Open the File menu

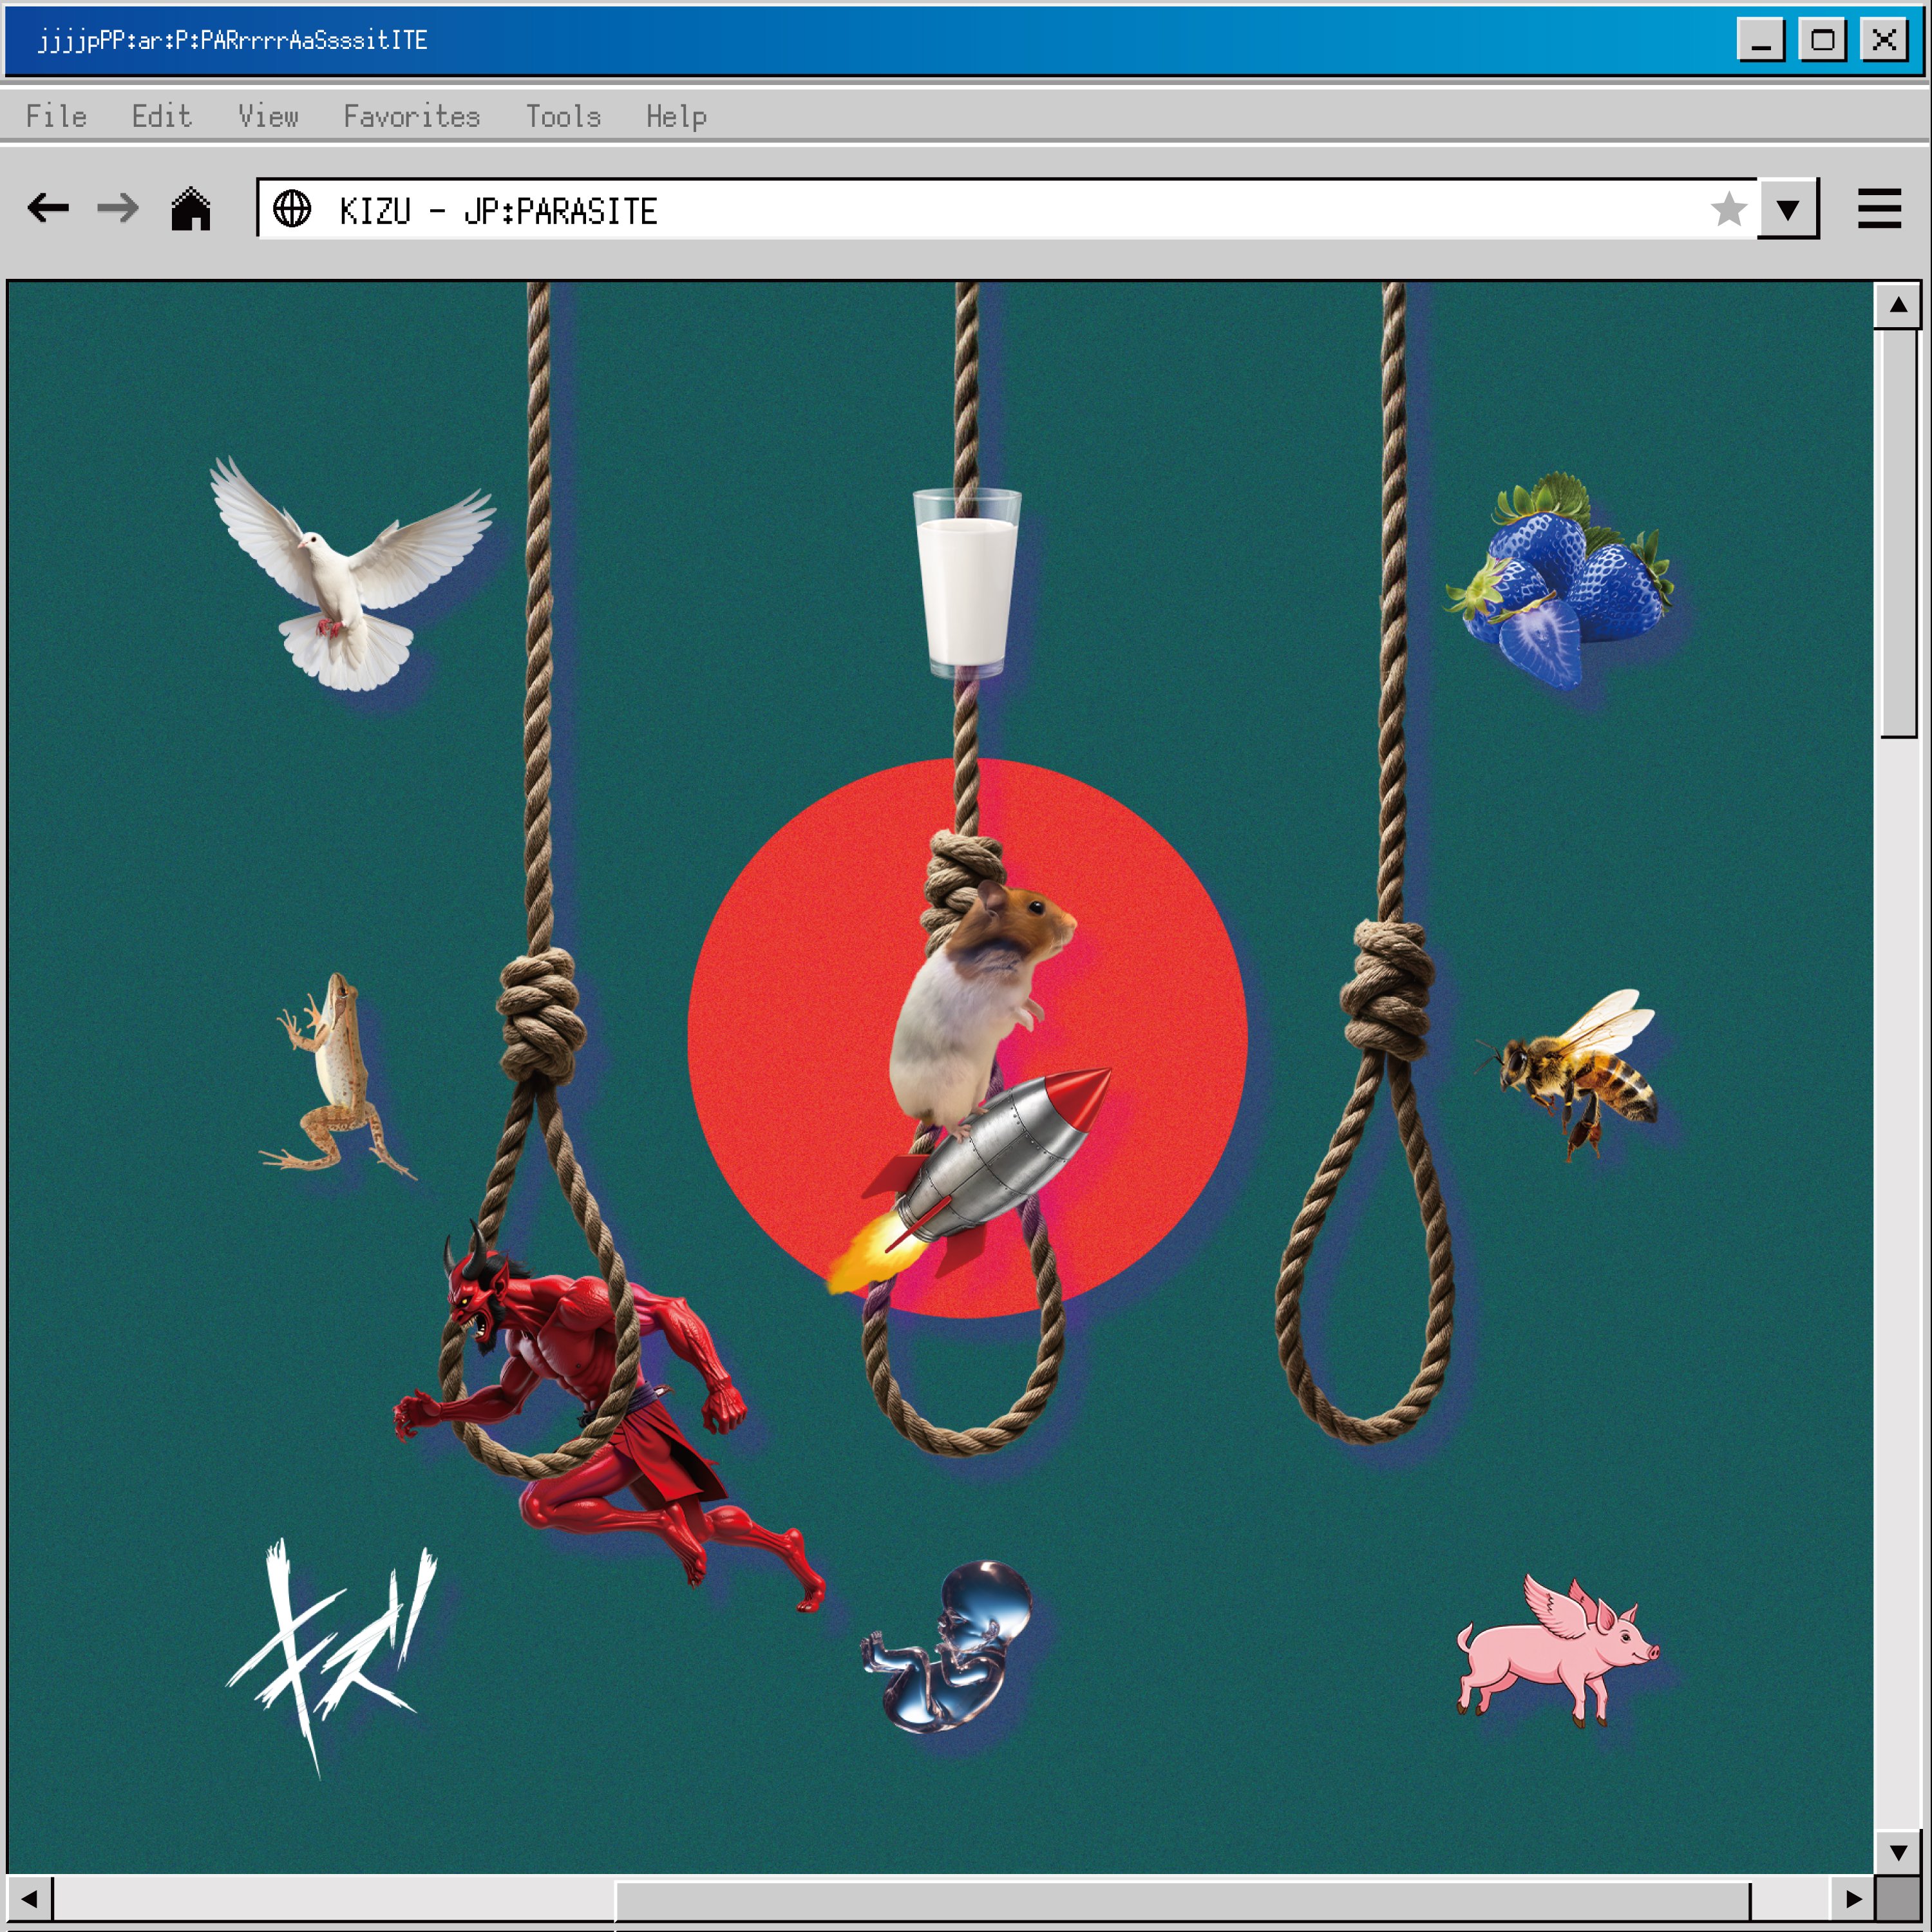point(56,116)
